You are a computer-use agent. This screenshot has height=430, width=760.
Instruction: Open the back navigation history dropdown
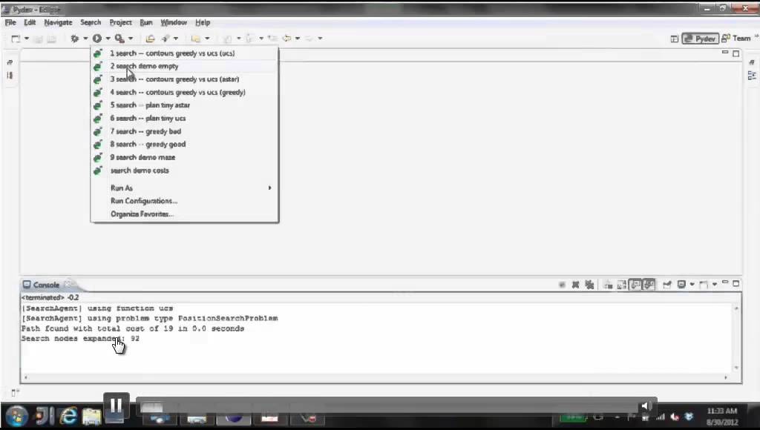[298, 39]
